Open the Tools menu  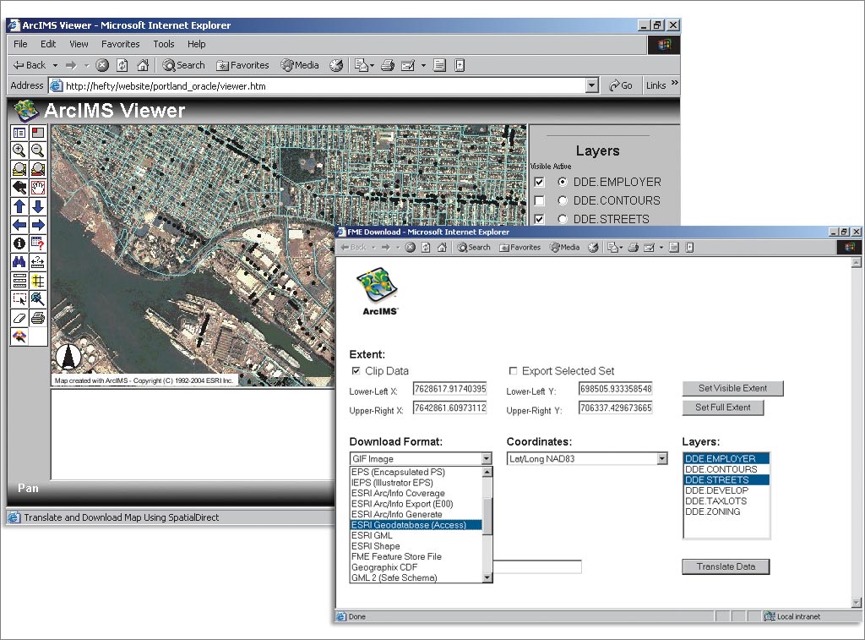(164, 44)
